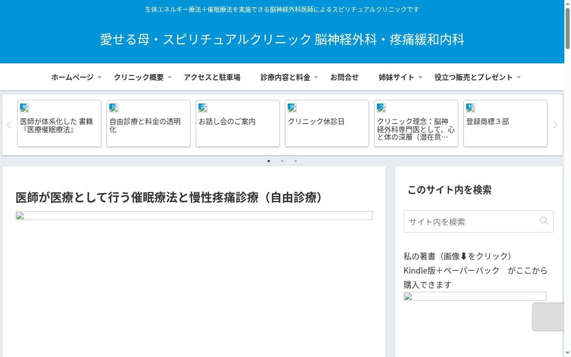This screenshot has width=571, height=357.
Task: Expand ホームページ submenu arrow
Action: (x=99, y=77)
